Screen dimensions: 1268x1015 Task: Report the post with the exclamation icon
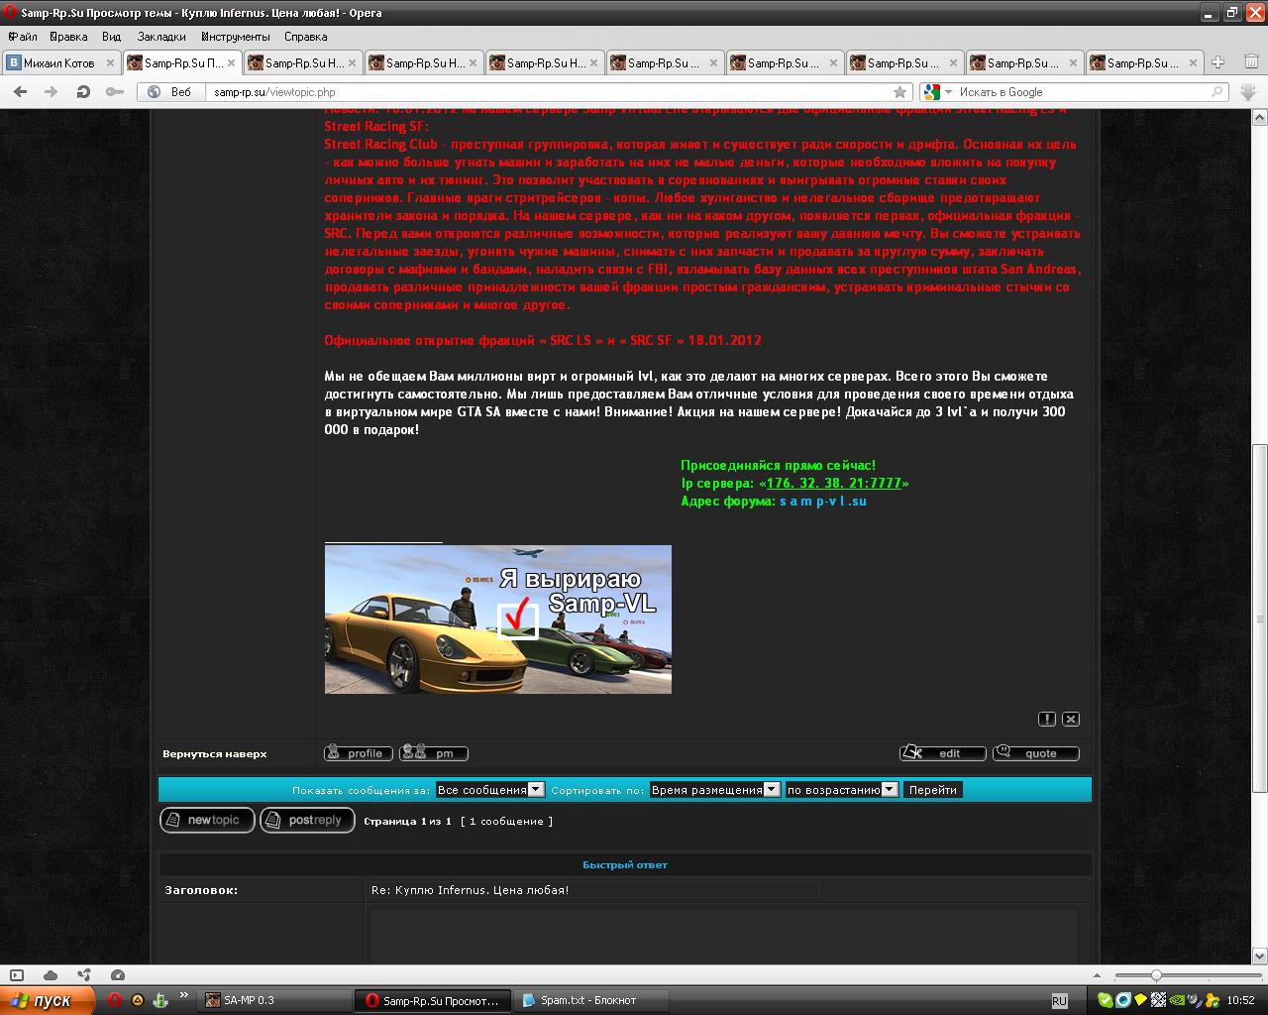click(1047, 719)
